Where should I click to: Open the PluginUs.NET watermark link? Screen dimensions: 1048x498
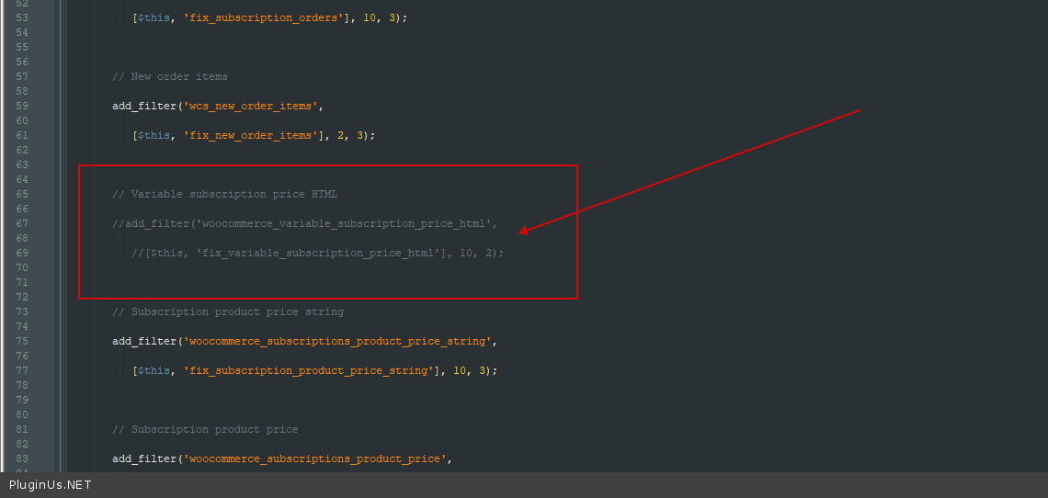[51, 485]
